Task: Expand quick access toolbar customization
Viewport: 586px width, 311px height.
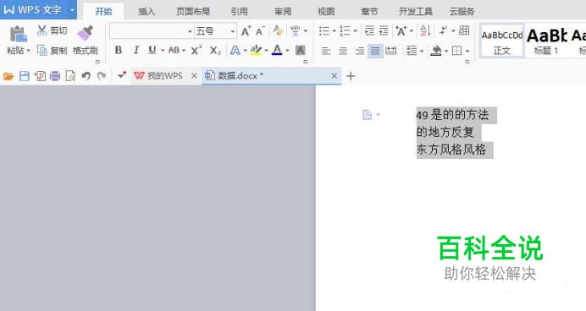Action: click(x=121, y=76)
